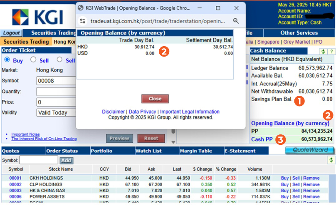The width and height of the screenshot is (336, 206).
Task: Click the popup address bar URL
Action: click(158, 21)
